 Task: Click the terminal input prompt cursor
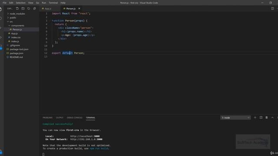click(x=43, y=154)
